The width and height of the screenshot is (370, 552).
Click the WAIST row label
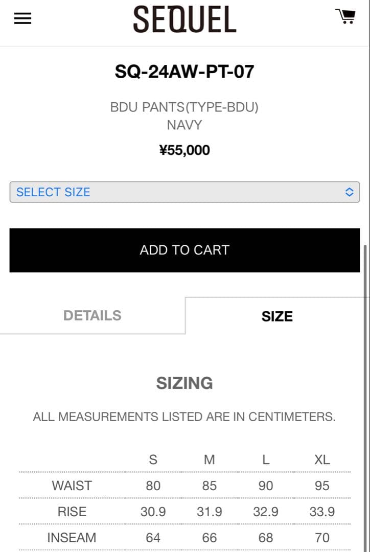click(72, 486)
